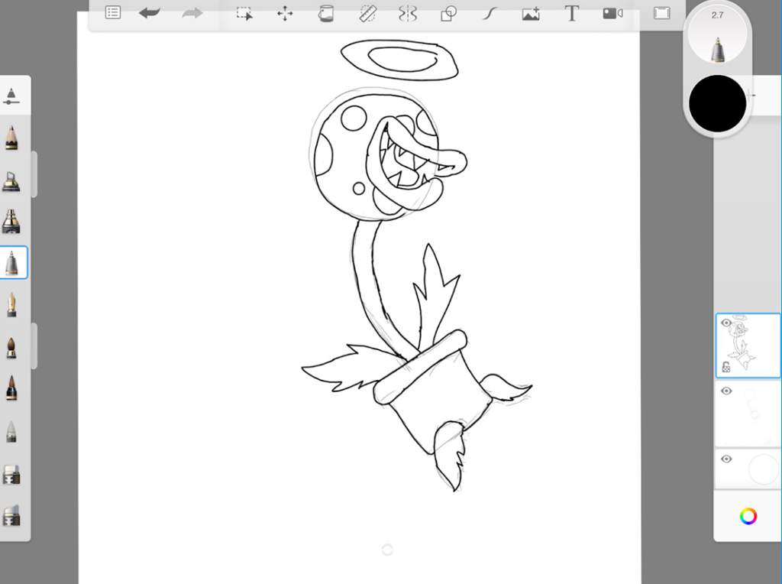Image resolution: width=782 pixels, height=584 pixels.
Task: Pick the Pencil brush
Action: tap(11, 138)
